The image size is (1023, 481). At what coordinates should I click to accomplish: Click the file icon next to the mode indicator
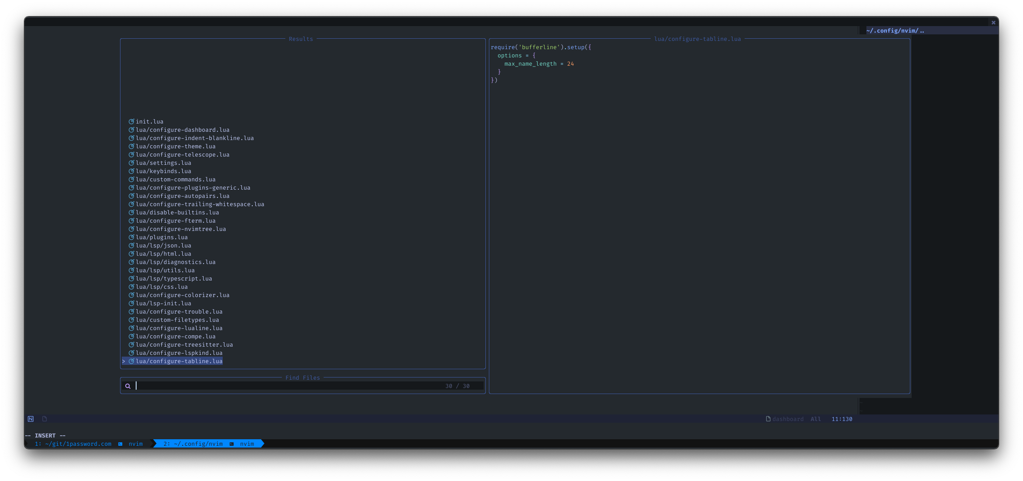click(x=44, y=419)
